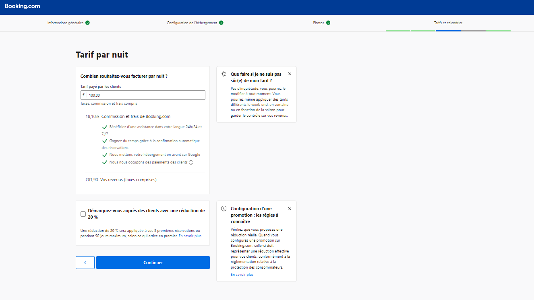The height and width of the screenshot is (300, 534).
Task: Click the 'Tarif par nuit' heading
Action: tap(102, 55)
